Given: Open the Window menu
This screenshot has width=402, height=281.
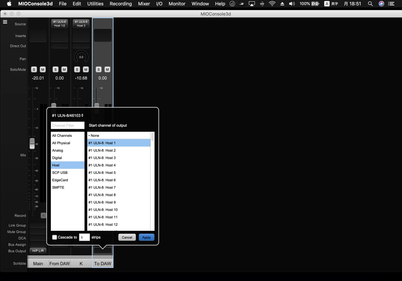Looking at the screenshot, I should pos(200,4).
